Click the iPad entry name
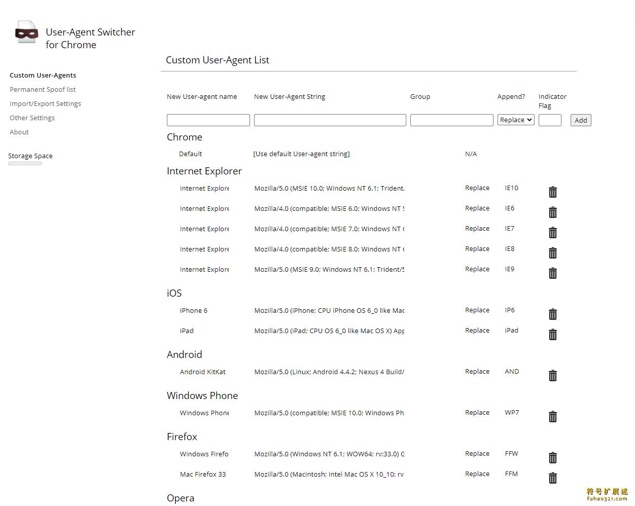This screenshot has height=506, width=635. (187, 331)
